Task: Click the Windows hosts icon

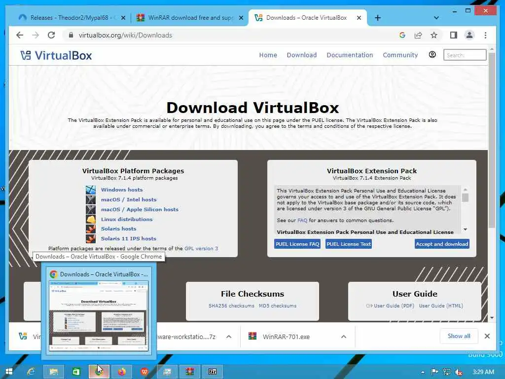Action: tap(91, 189)
